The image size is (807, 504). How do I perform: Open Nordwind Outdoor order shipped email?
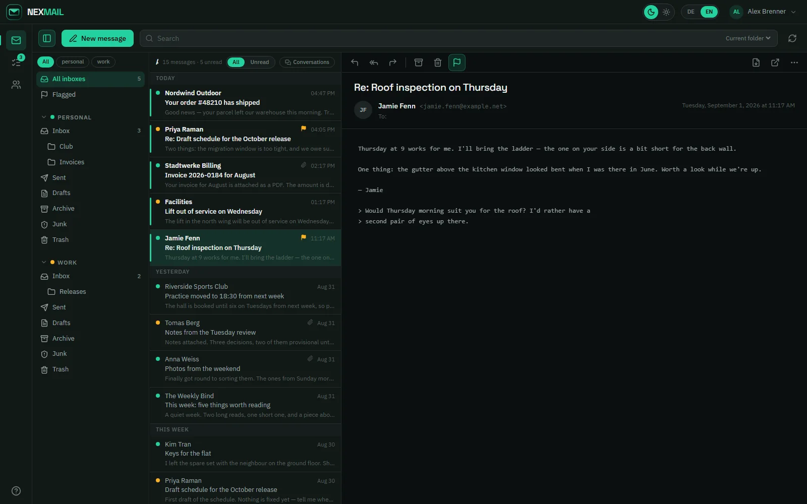[246, 103]
